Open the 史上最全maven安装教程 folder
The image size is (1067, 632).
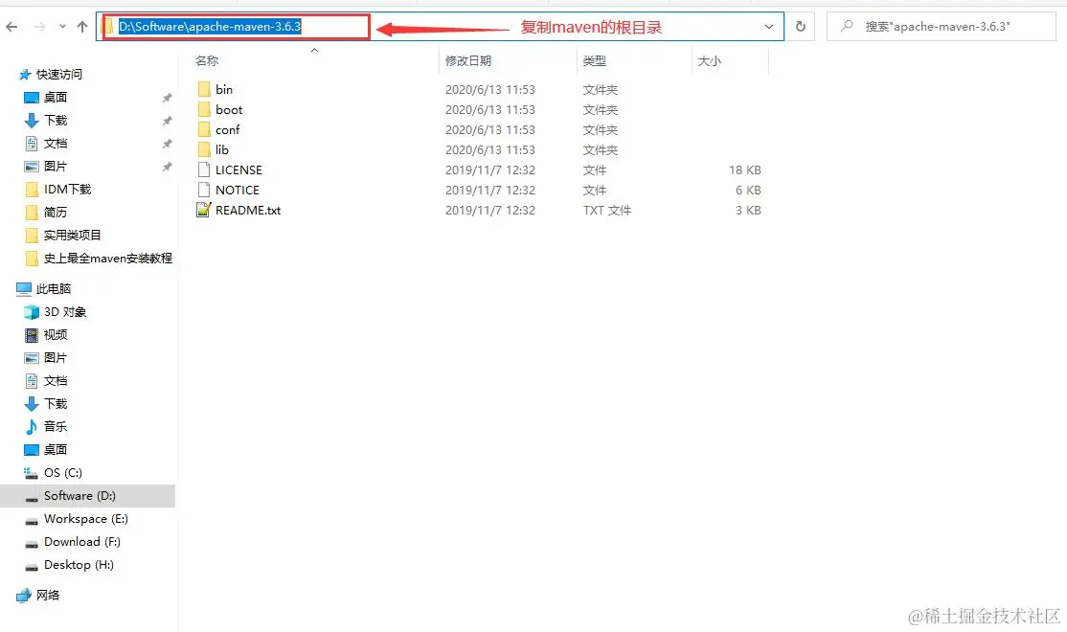pos(107,259)
